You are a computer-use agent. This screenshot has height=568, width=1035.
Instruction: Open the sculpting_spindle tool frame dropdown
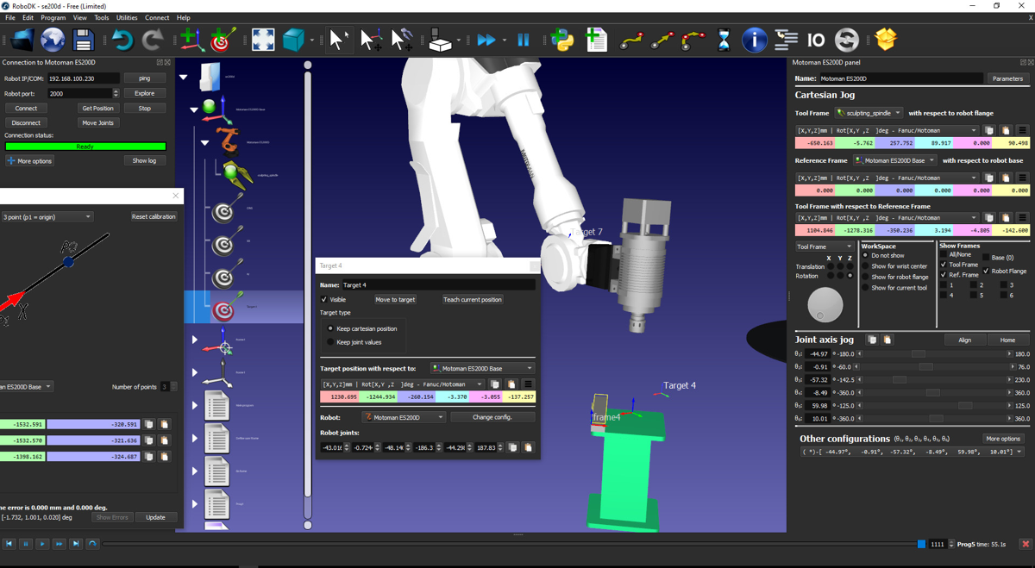click(869, 113)
